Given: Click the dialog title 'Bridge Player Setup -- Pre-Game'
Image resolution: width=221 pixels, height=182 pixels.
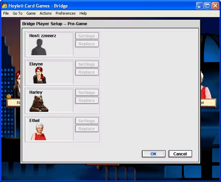Looking at the screenshot, I should point(55,24).
